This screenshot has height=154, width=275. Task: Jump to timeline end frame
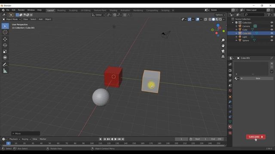point(123,139)
